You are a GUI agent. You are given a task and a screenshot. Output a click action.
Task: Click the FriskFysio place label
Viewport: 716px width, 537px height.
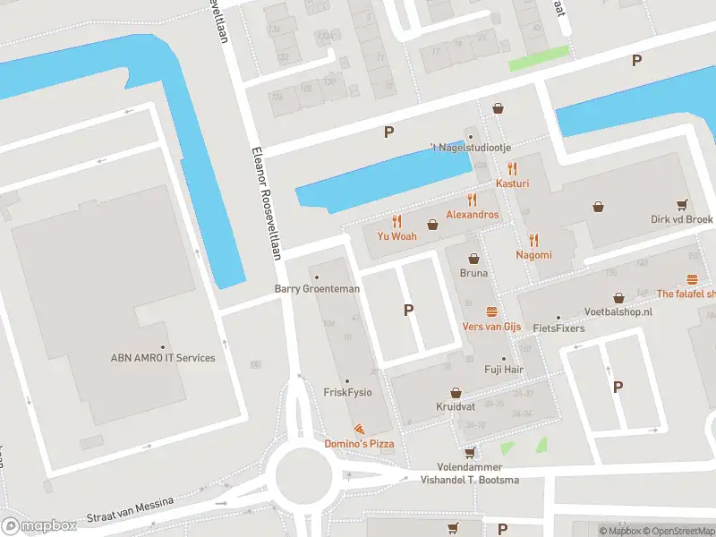point(347,392)
